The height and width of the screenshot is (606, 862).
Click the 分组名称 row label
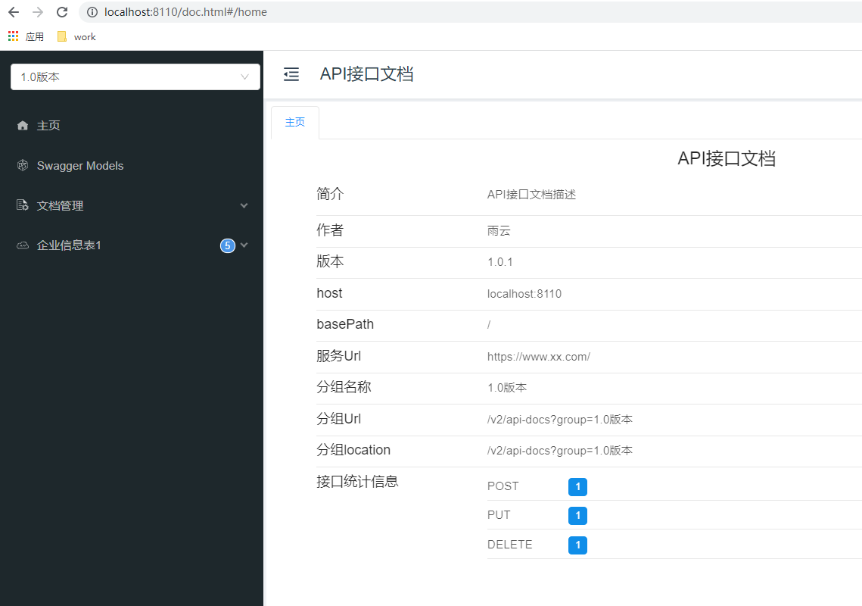pyautogui.click(x=344, y=387)
